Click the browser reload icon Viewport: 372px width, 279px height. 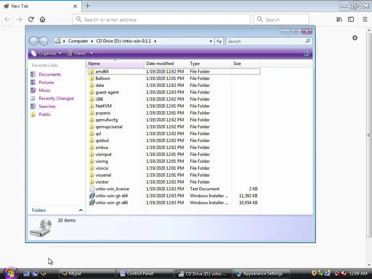point(31,19)
